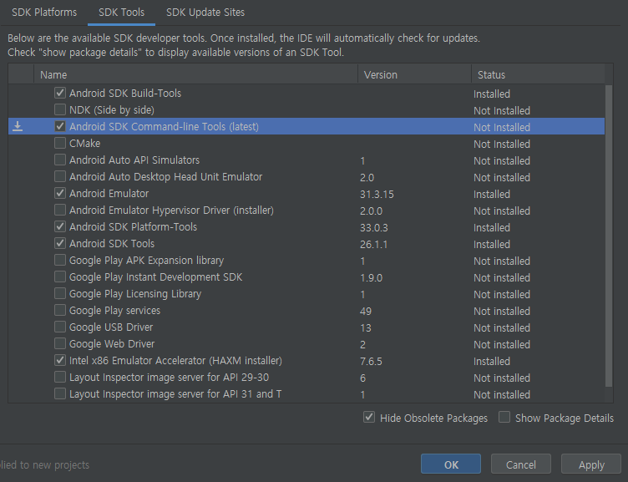Screen dimensions: 628x482
Task: Check Google Play APK Expansion library checkbox
Action: (x=60, y=261)
